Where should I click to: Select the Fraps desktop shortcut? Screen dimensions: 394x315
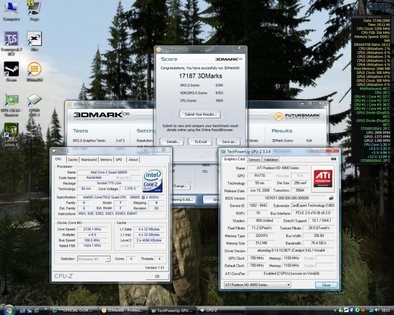point(34,11)
